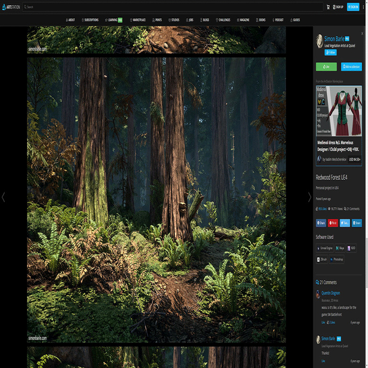The height and width of the screenshot is (368, 368).
Task: Open the Studios menu item
Action: tap(174, 20)
